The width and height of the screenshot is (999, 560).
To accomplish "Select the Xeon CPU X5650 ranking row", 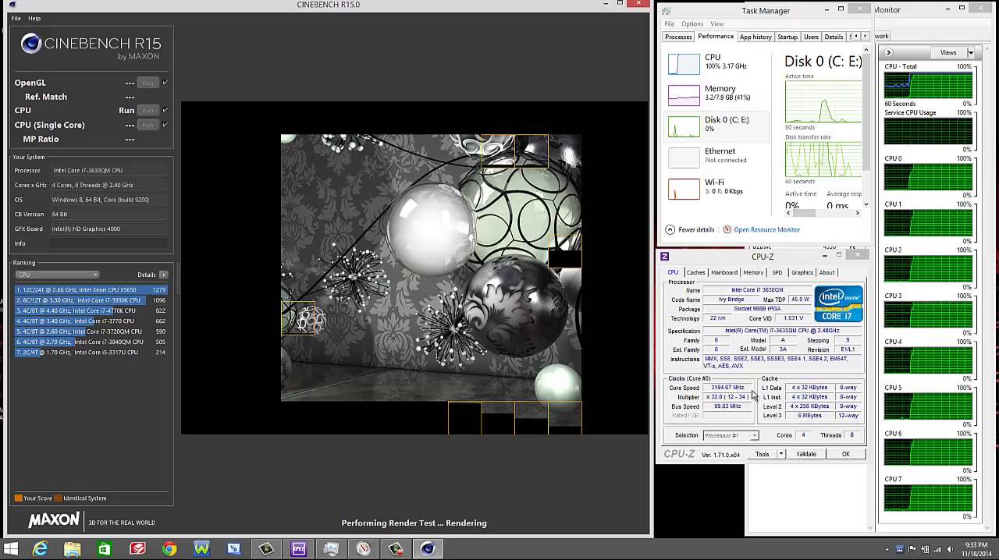I will 91,289.
